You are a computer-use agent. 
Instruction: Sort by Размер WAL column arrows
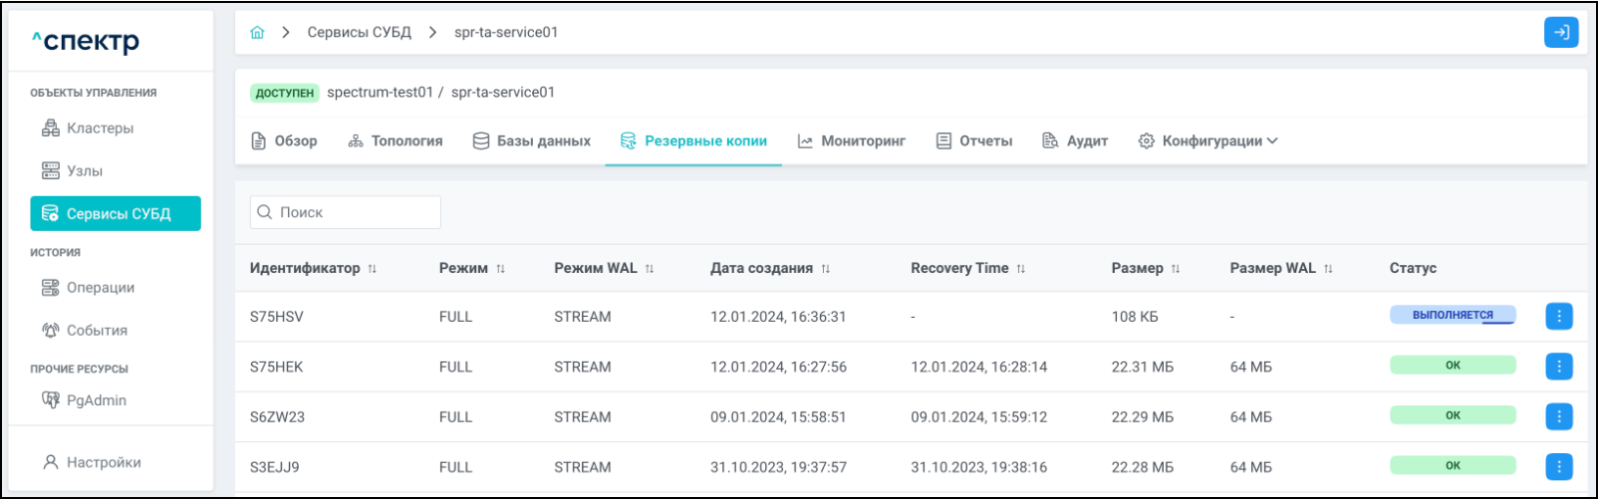coord(1328,269)
